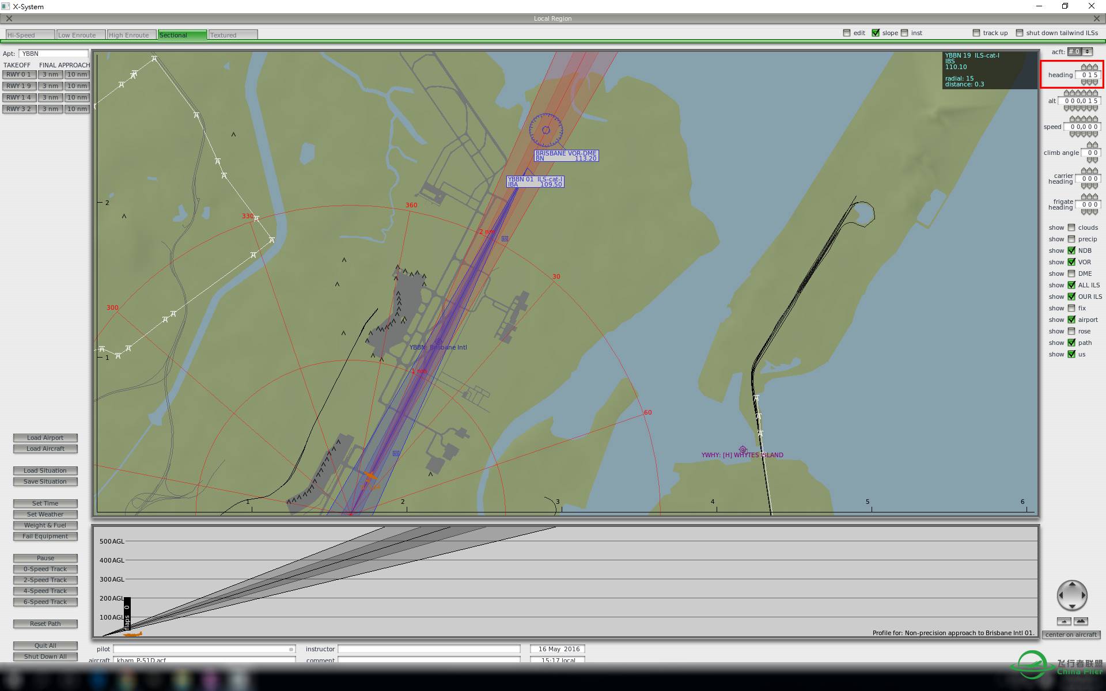
Task: Decrease speed ones digit with down arrow
Action: pos(1095,134)
